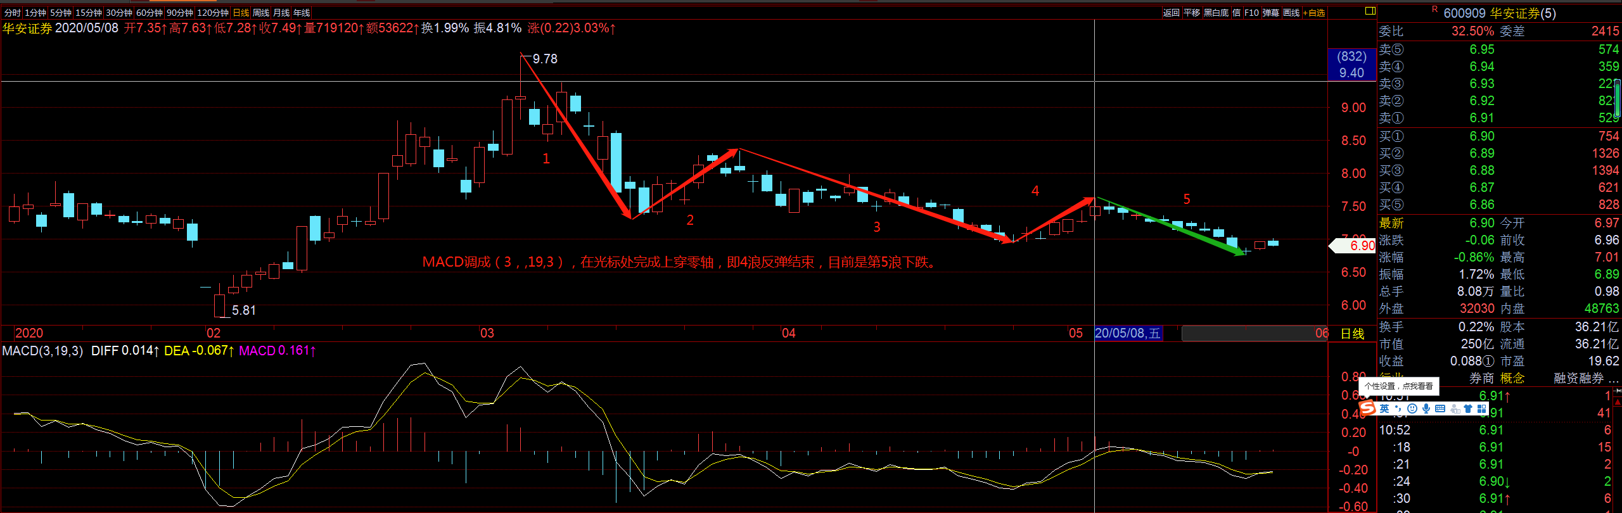Select the 日线 daily period tab

click(241, 13)
